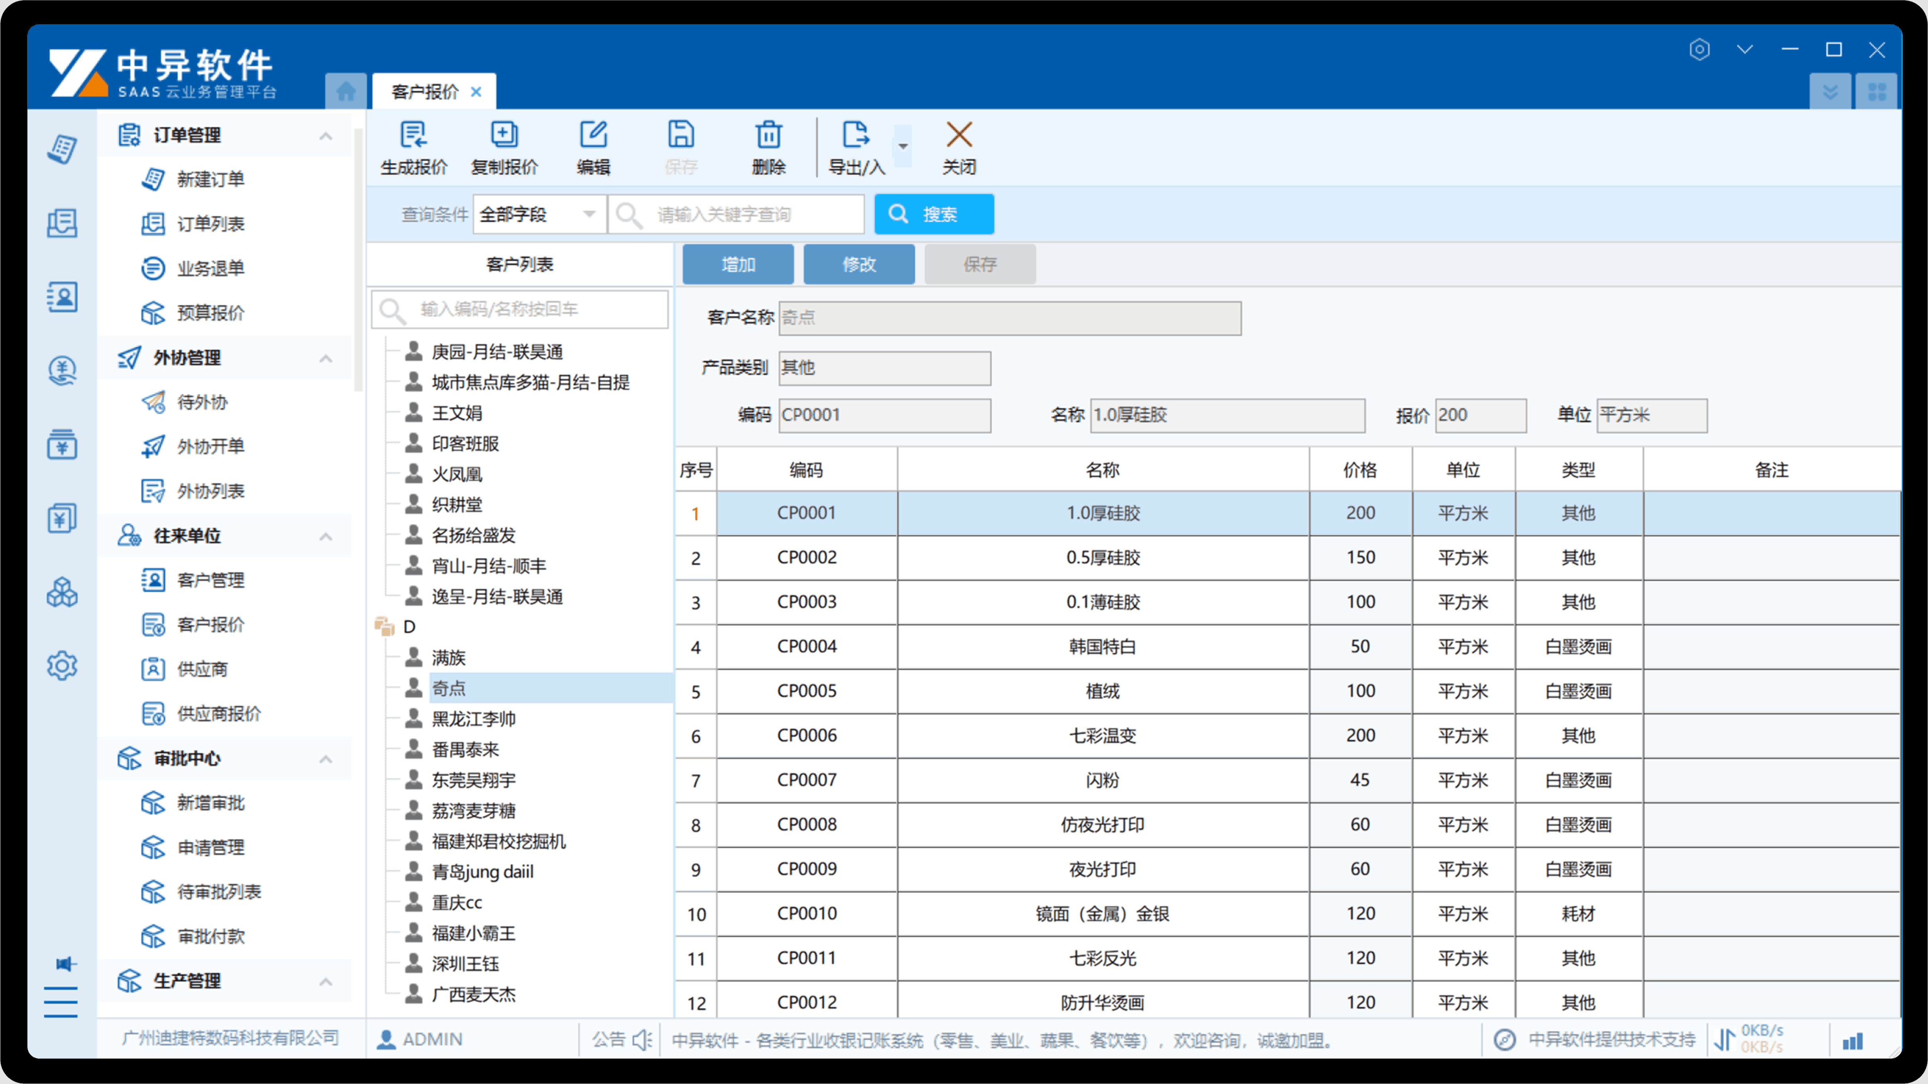Collapse the 订单管理 section chevron
Screen dimensions: 1928x1084
click(x=325, y=135)
